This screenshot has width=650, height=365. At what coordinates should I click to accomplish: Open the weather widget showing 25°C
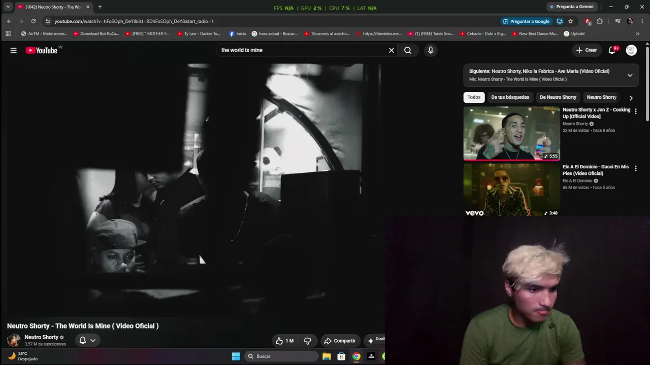click(23, 356)
